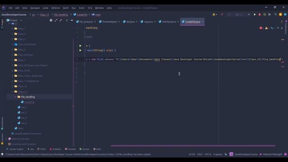The width and height of the screenshot is (288, 162).
Task: Open the Project vertical sidebar tab
Action: point(2,23)
